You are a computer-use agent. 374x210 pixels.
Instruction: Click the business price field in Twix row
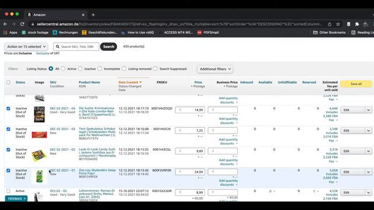(223, 130)
